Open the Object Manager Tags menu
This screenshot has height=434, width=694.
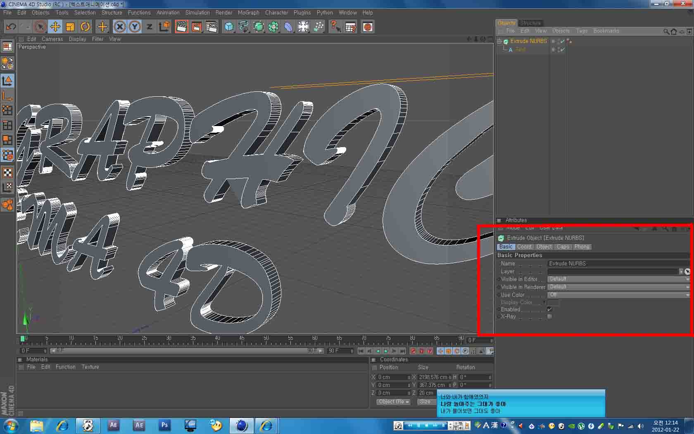[x=582, y=31]
